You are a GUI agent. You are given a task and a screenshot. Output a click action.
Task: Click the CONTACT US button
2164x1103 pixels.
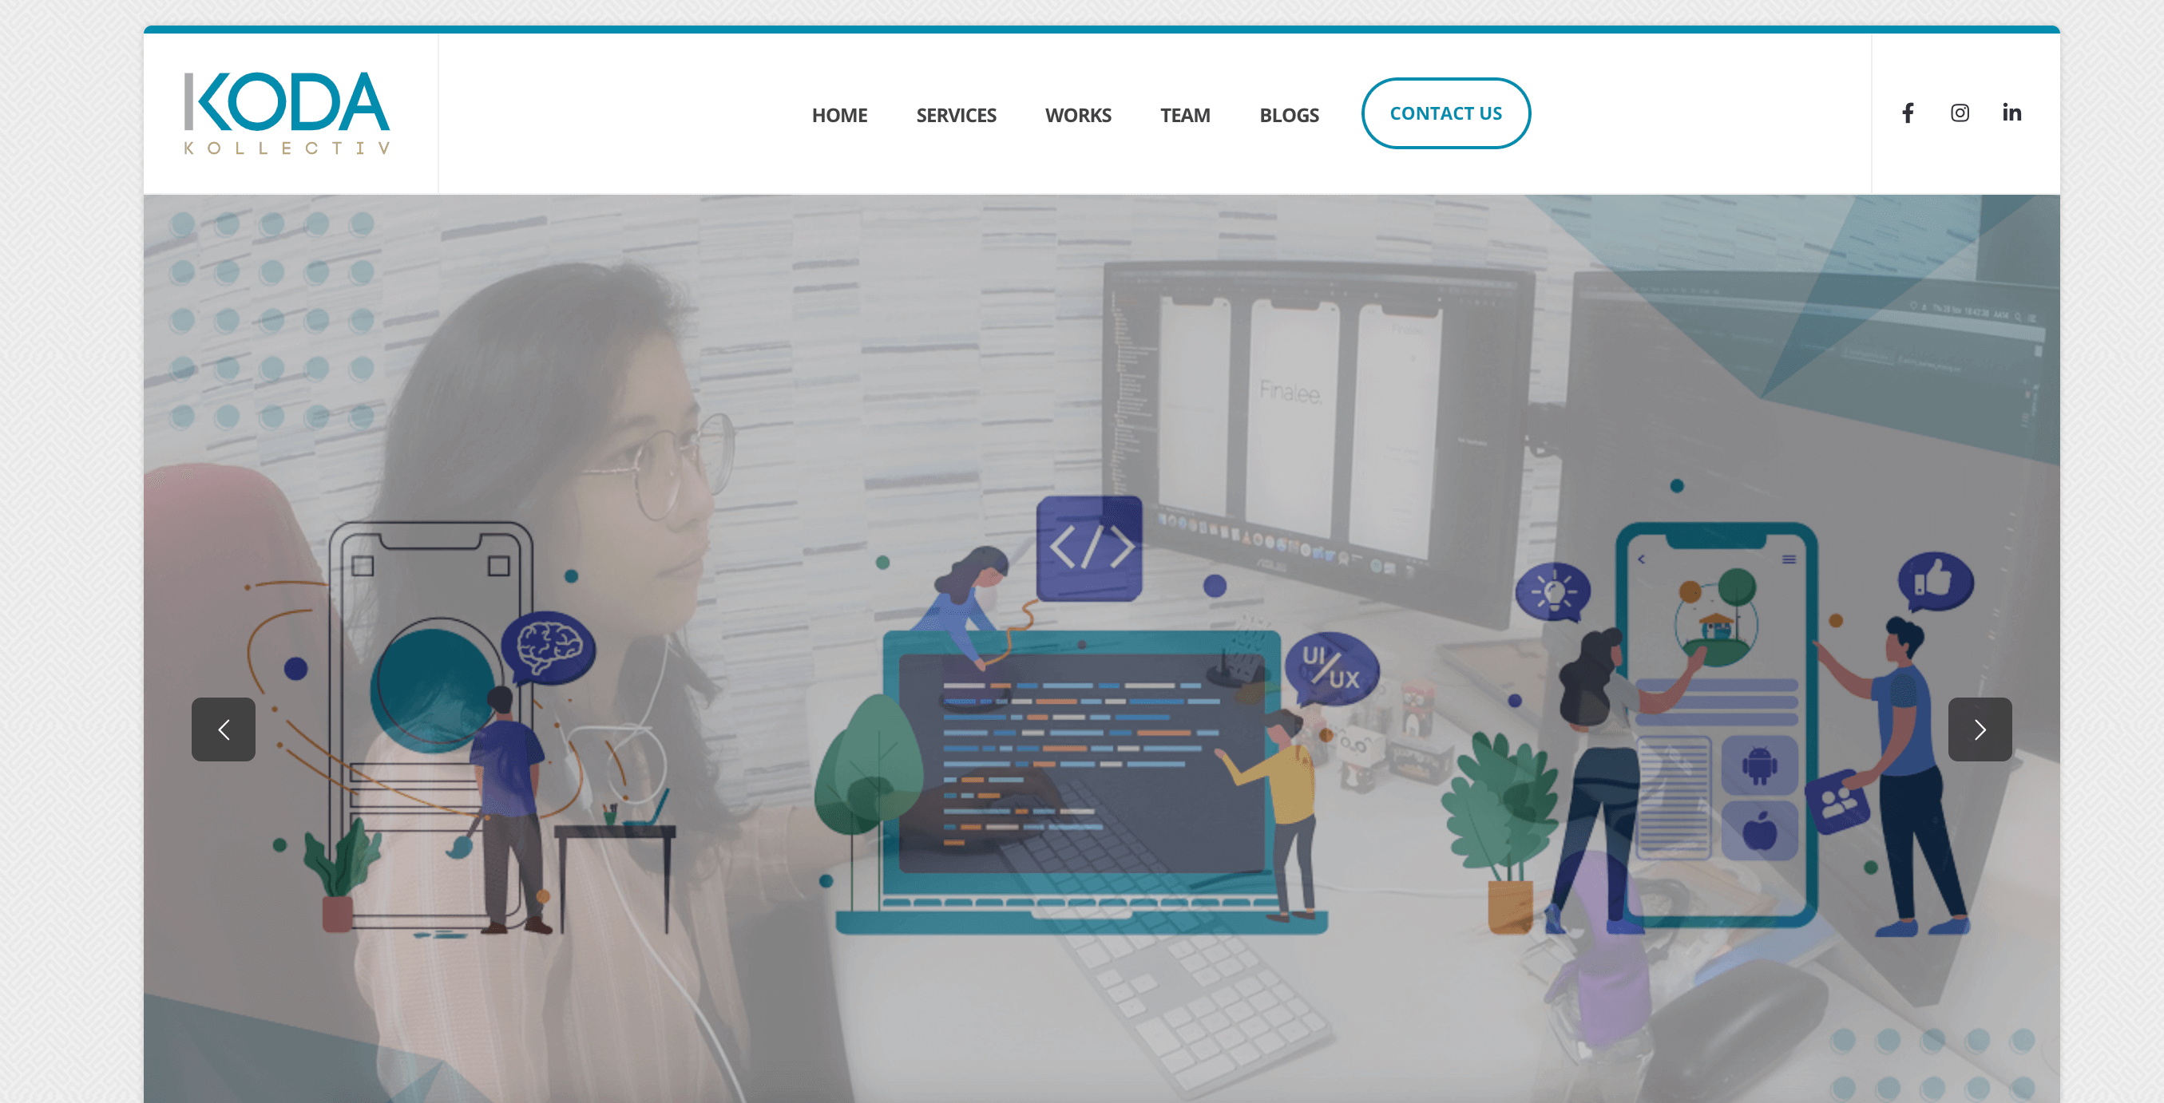tap(1446, 113)
